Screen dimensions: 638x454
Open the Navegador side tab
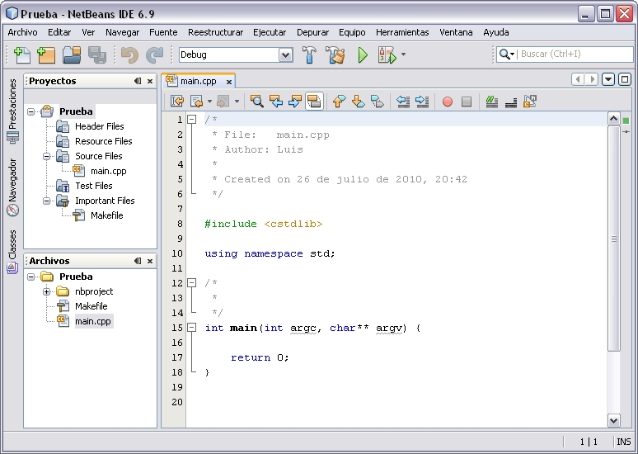pos(12,187)
